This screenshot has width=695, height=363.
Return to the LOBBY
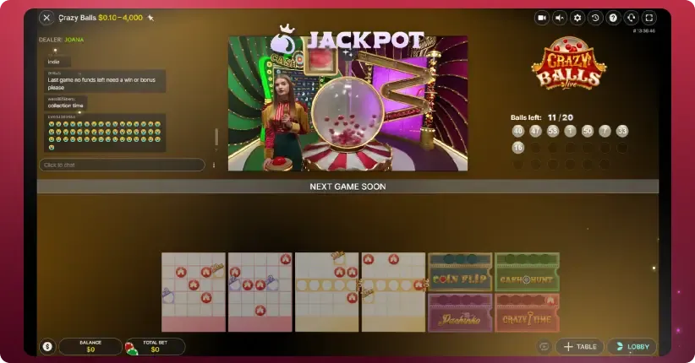[x=632, y=347]
